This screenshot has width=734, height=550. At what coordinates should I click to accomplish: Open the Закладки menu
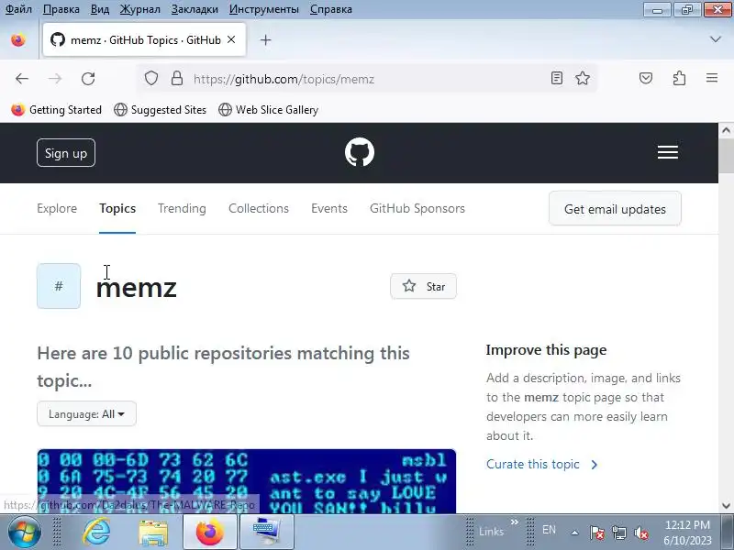click(195, 9)
